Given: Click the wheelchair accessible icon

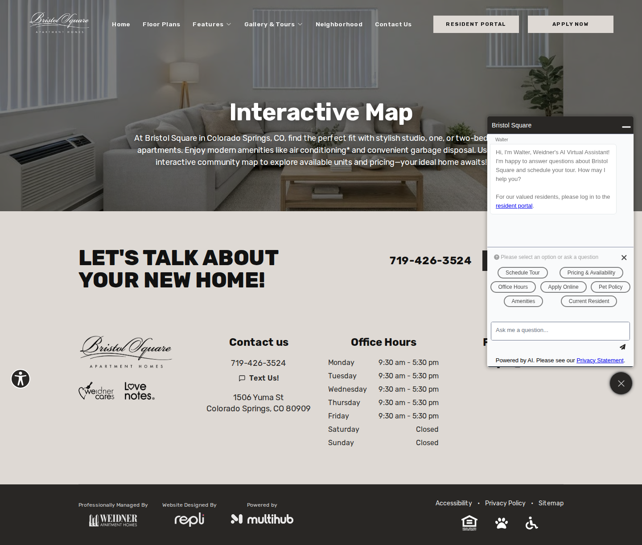Looking at the screenshot, I should pos(531,523).
